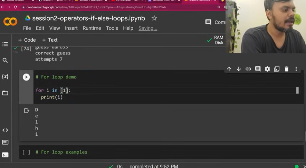The width and height of the screenshot is (306, 168).
Task: Open the Edit menu
Action: 40,28
